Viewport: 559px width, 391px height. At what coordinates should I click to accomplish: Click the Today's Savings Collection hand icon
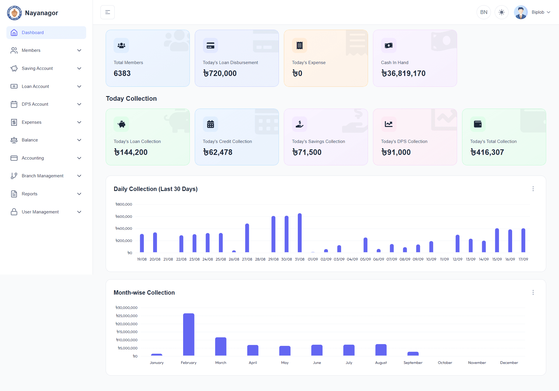tap(300, 124)
